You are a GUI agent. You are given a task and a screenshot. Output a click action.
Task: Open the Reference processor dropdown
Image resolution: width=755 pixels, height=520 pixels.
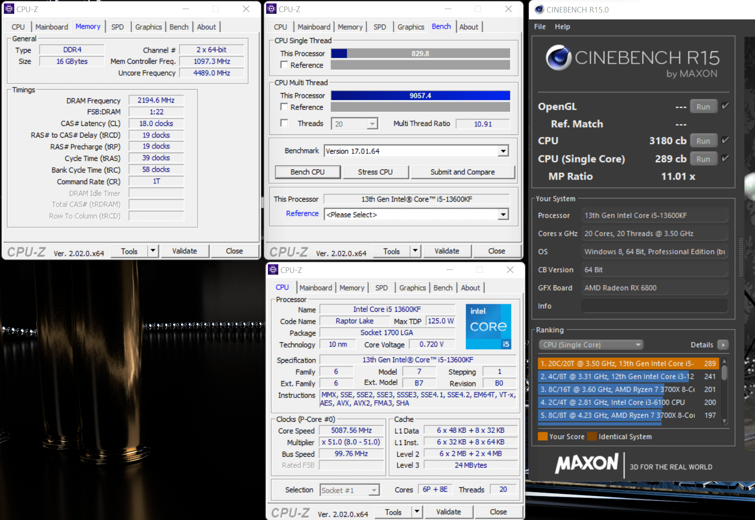pos(503,214)
